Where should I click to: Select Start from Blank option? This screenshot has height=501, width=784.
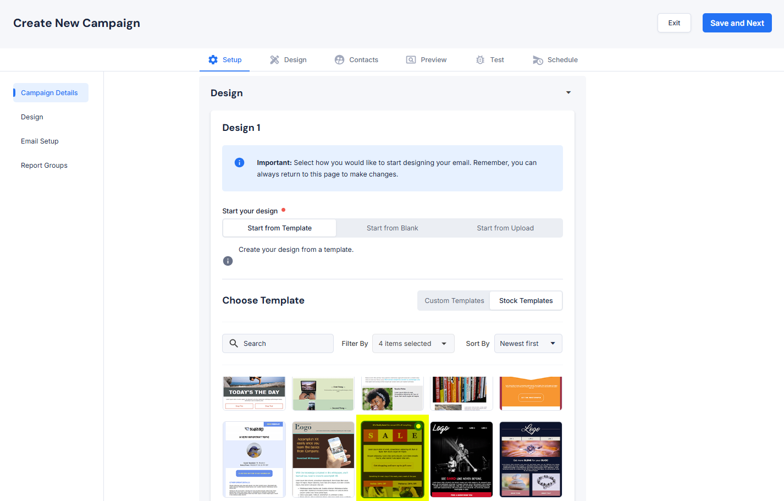tap(393, 228)
